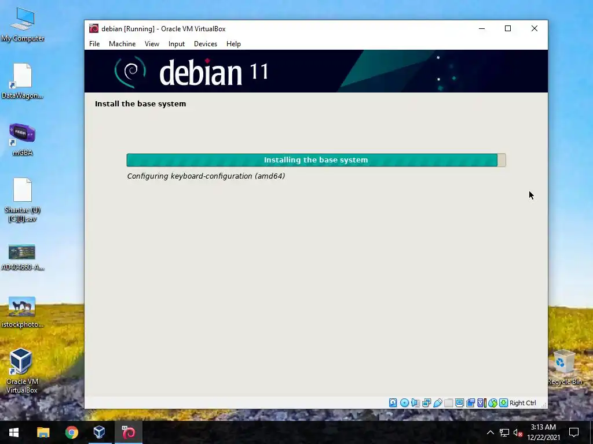The height and width of the screenshot is (444, 593).
Task: Open the Devices menu
Action: [x=206, y=44]
